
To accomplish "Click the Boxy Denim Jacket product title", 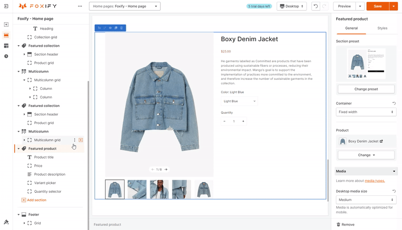I will 249,39.
